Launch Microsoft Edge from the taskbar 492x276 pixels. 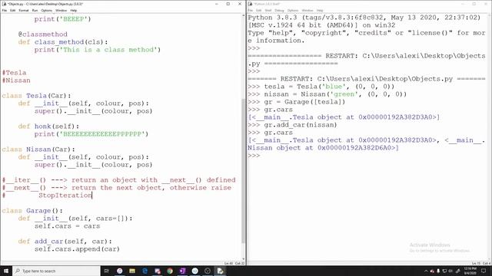(145, 271)
